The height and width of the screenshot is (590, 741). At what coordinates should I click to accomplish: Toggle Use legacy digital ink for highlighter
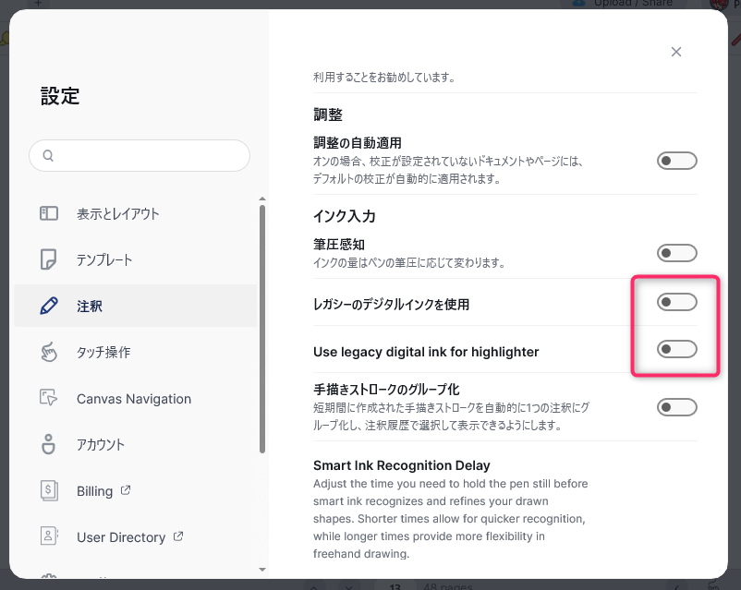[x=676, y=349]
